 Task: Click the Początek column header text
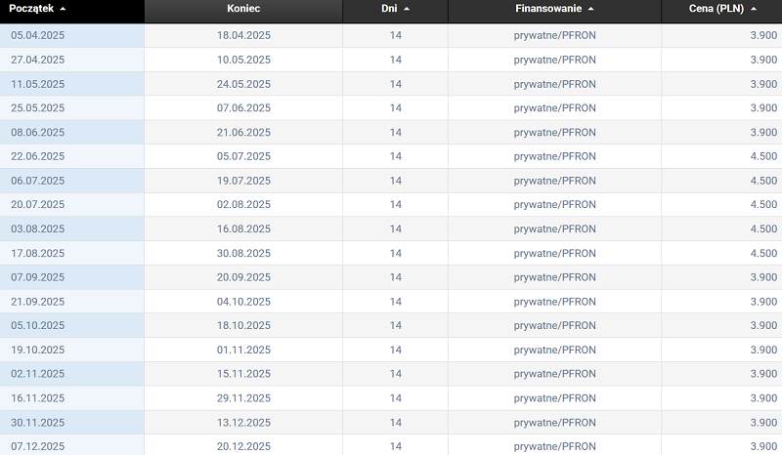(30, 9)
